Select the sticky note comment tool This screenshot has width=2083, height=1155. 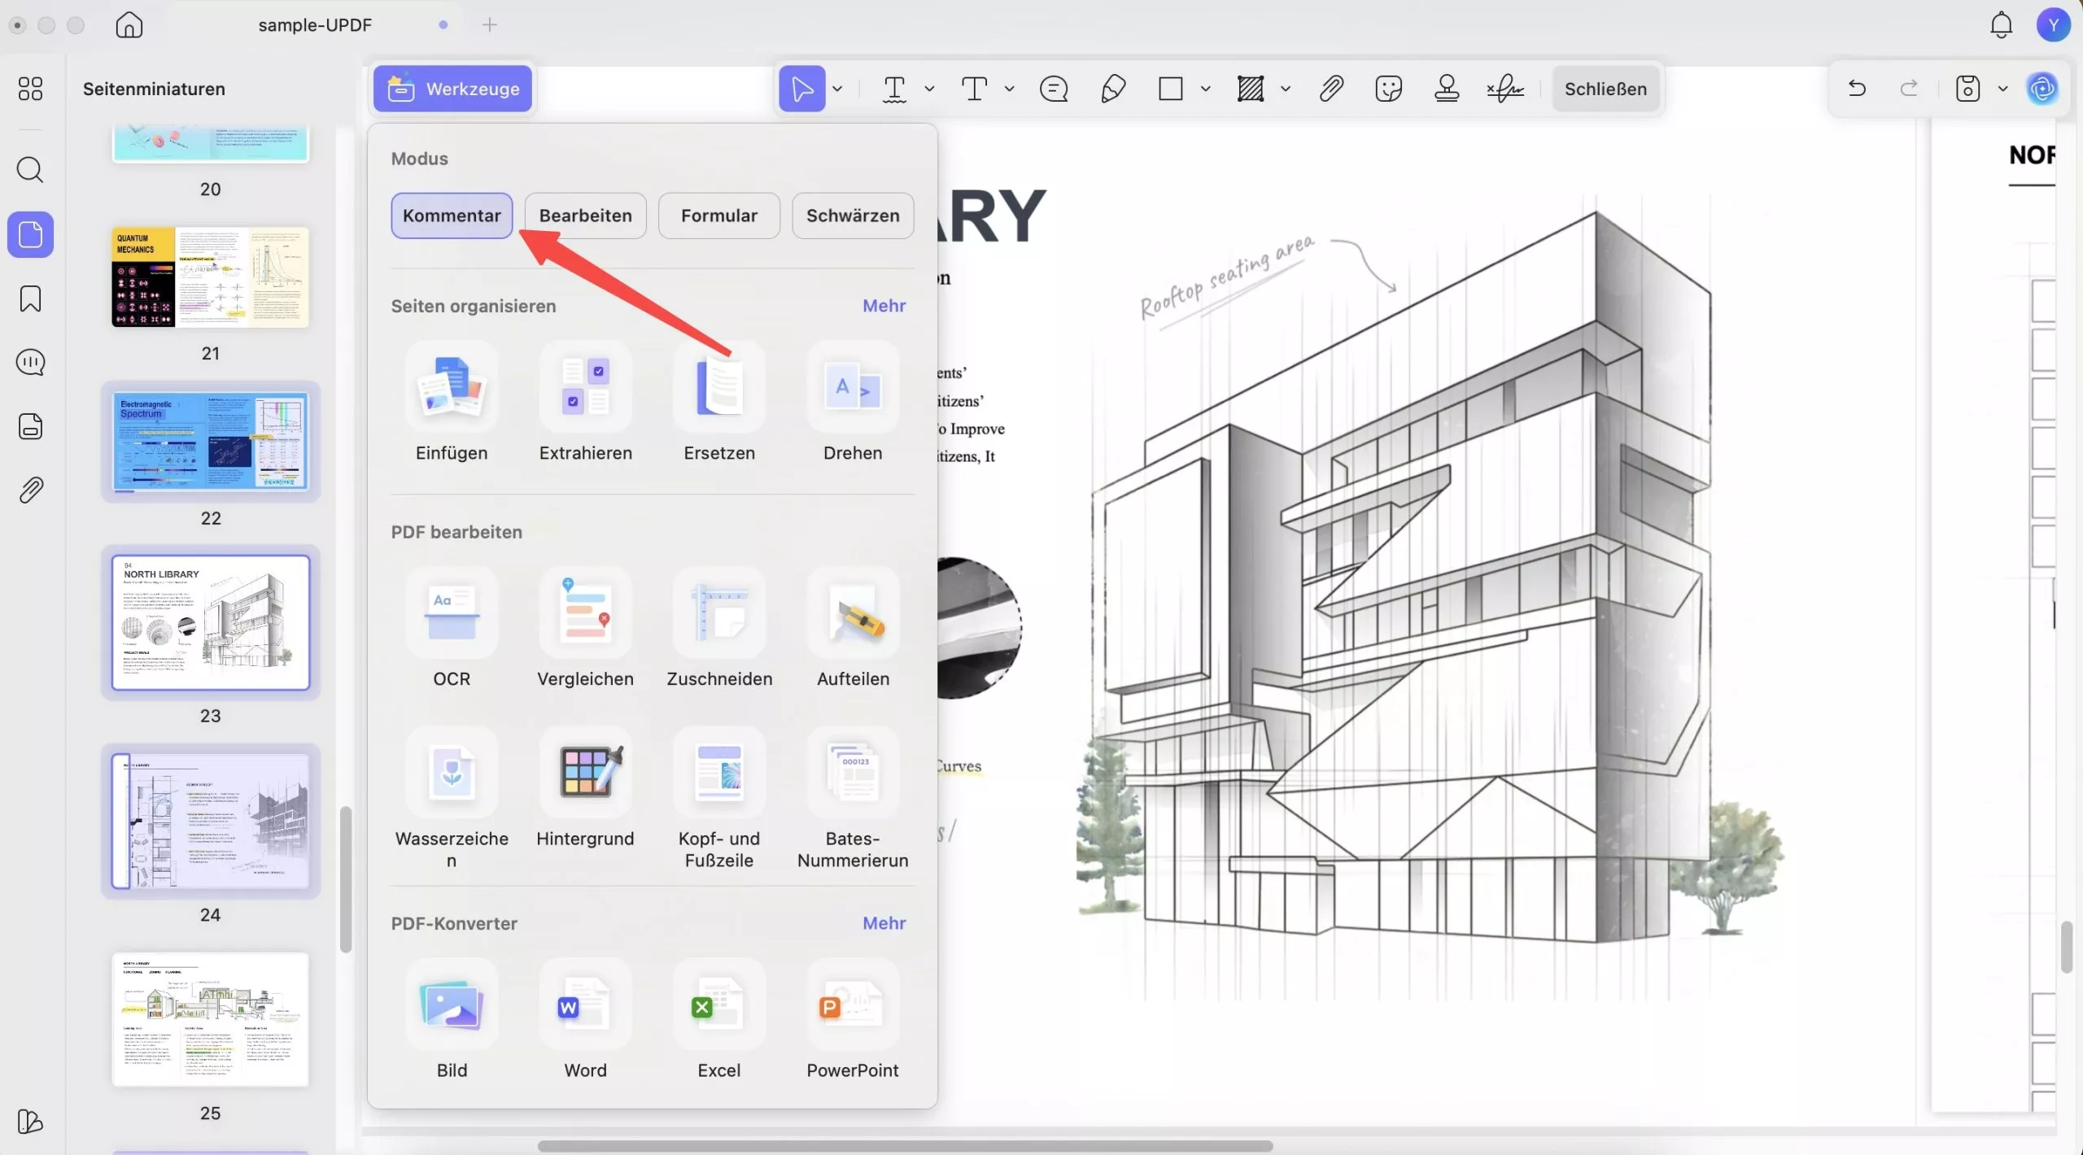[x=1054, y=89]
